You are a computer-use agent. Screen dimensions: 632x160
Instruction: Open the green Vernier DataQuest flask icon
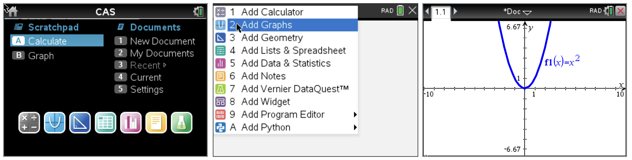click(181, 123)
